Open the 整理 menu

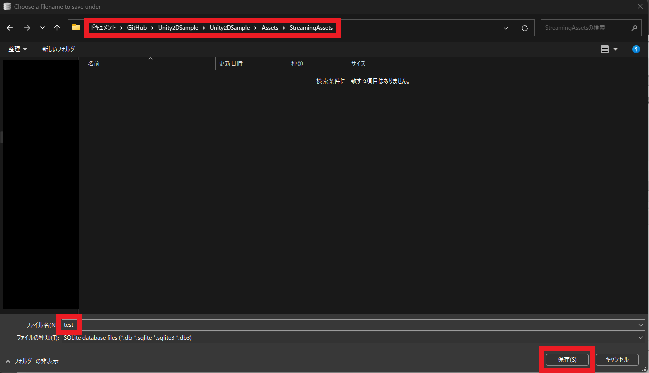18,49
